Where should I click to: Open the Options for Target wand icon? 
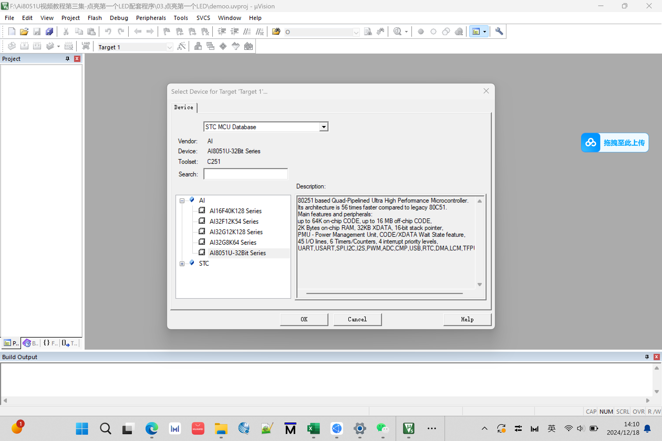point(181,46)
